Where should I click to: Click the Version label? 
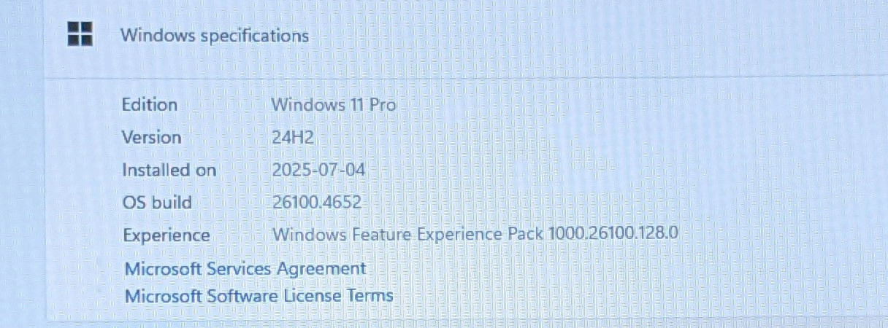[x=151, y=137]
